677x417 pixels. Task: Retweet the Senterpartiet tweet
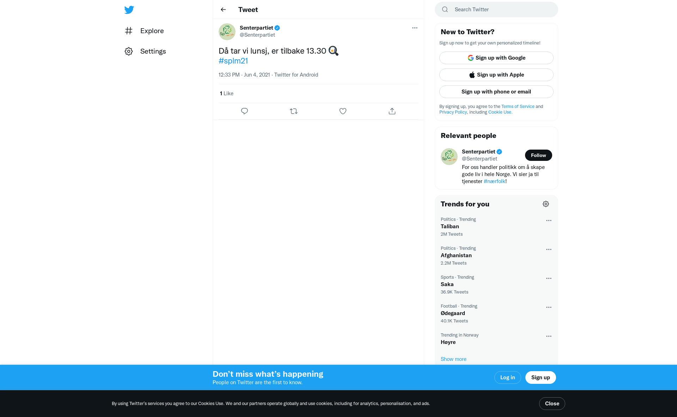click(294, 111)
